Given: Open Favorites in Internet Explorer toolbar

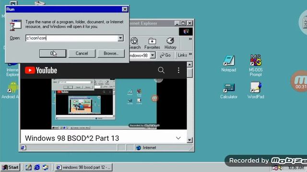Looking at the screenshot, I should click(152, 43).
